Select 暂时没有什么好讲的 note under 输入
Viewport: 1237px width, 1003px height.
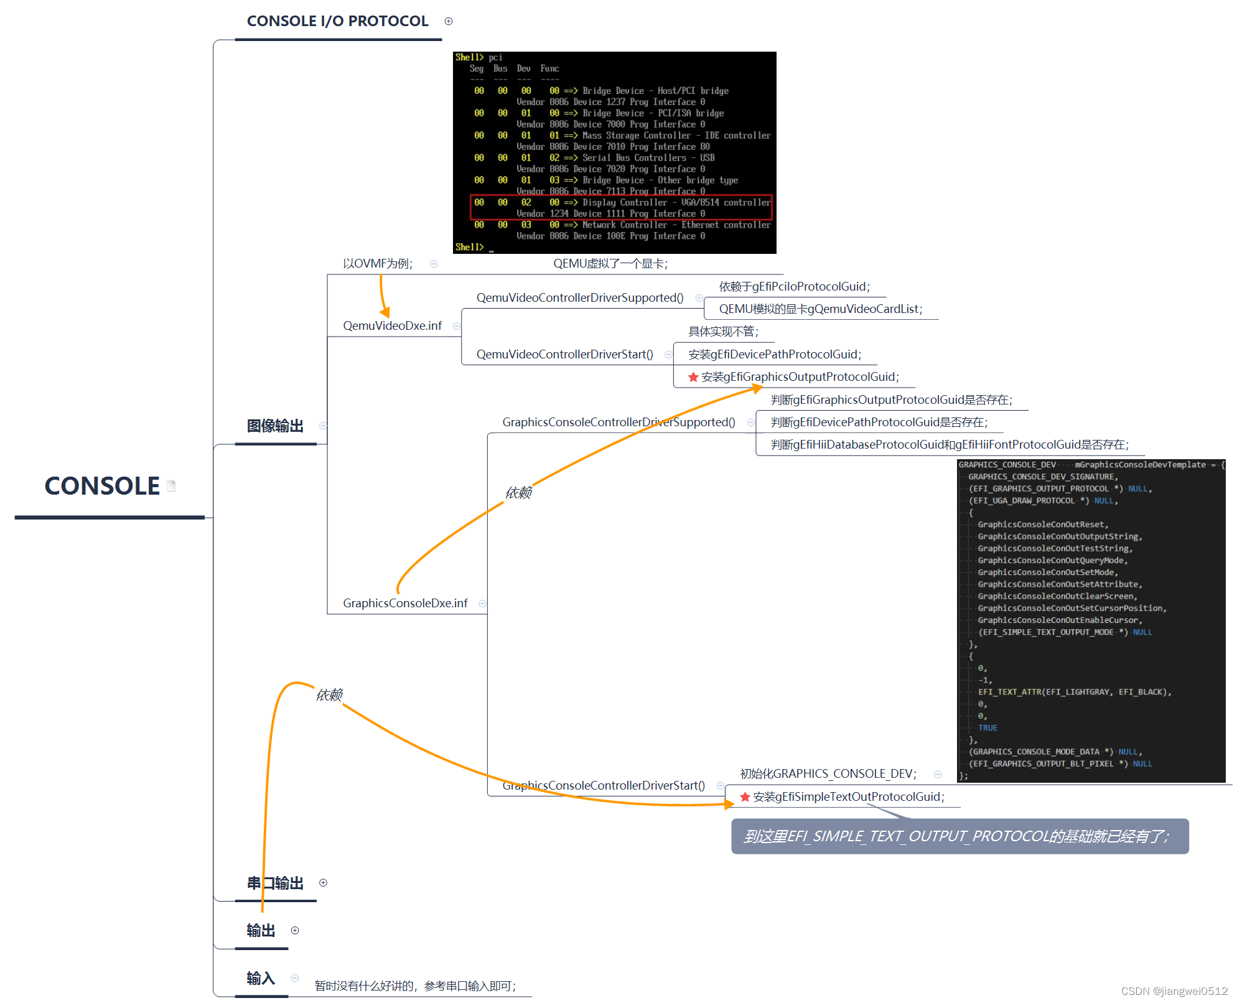tap(415, 986)
